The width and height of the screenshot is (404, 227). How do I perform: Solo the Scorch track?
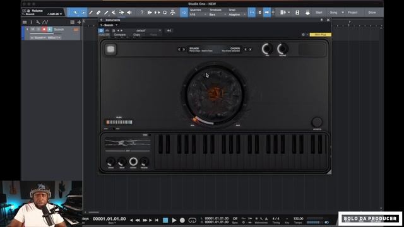coord(39,30)
